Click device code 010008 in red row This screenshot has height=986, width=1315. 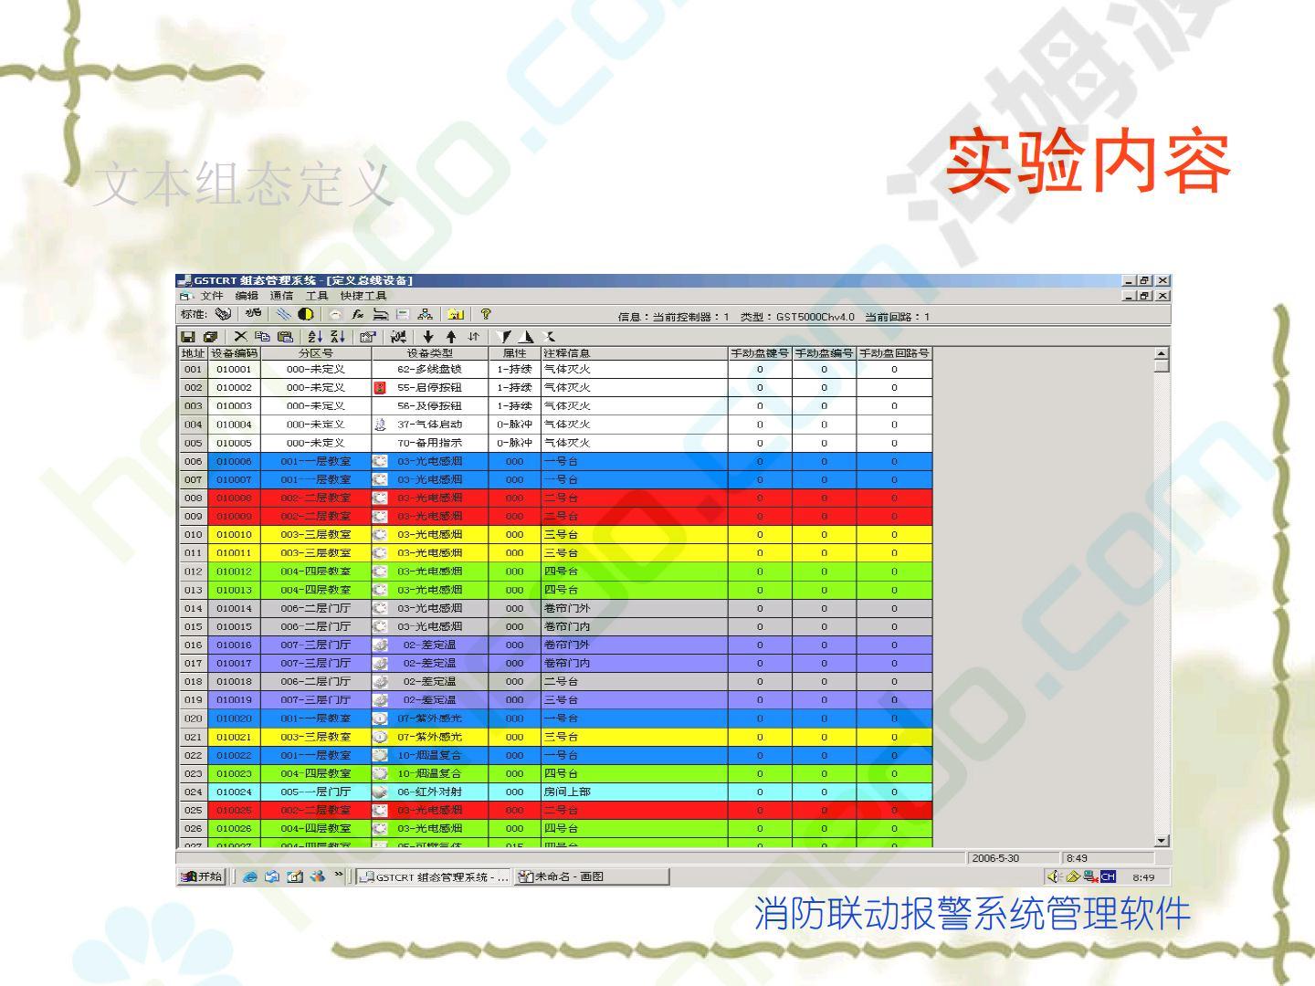234,498
